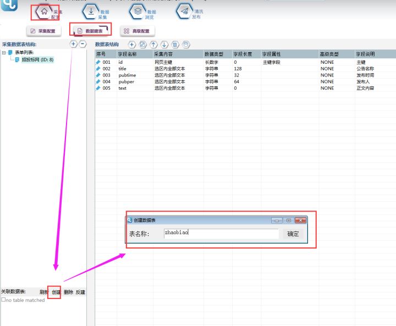Close the 创建数据表 dialog
Viewport: 396px width, 326px height.
pyautogui.click(x=300, y=220)
